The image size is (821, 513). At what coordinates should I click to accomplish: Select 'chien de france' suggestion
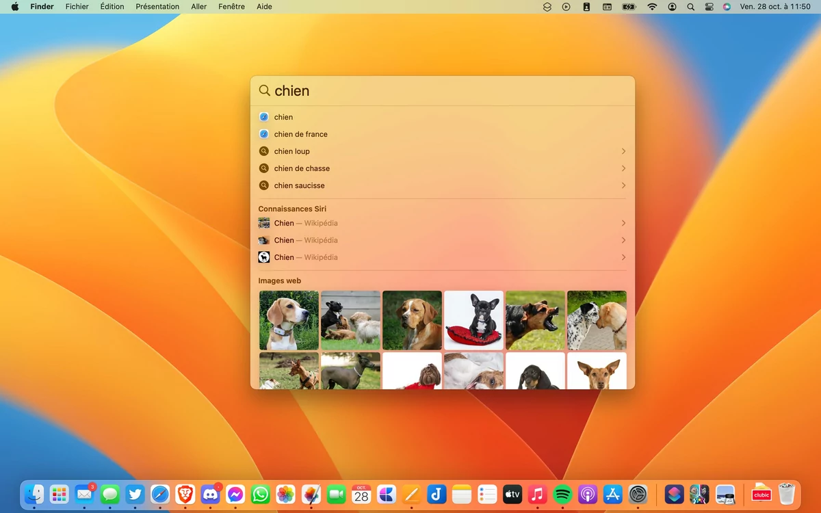click(443, 134)
